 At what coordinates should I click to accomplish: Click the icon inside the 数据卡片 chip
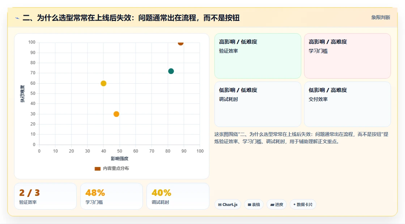pyautogui.click(x=294, y=205)
